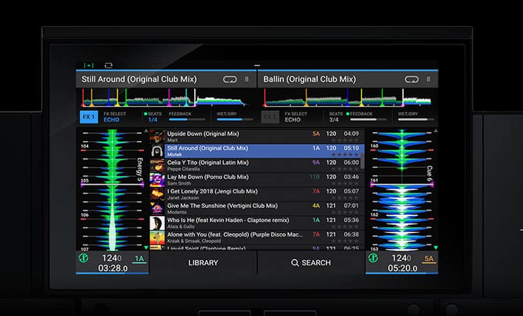The image size is (523, 316).
Task: Click the Cue 6 label on right waveform
Action: tap(430, 174)
